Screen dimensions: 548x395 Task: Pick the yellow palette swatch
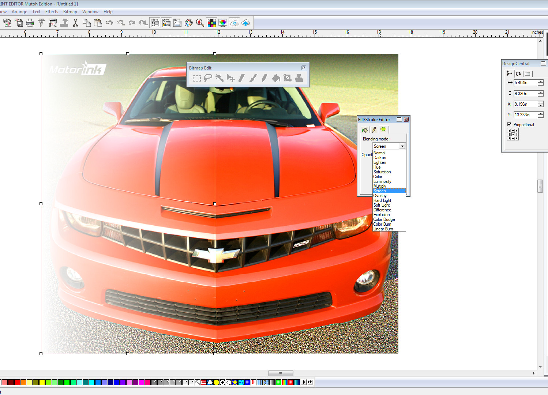point(42,382)
